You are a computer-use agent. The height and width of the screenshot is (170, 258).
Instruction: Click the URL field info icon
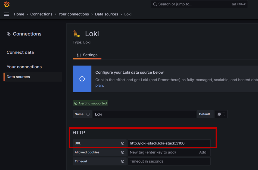point(123,143)
